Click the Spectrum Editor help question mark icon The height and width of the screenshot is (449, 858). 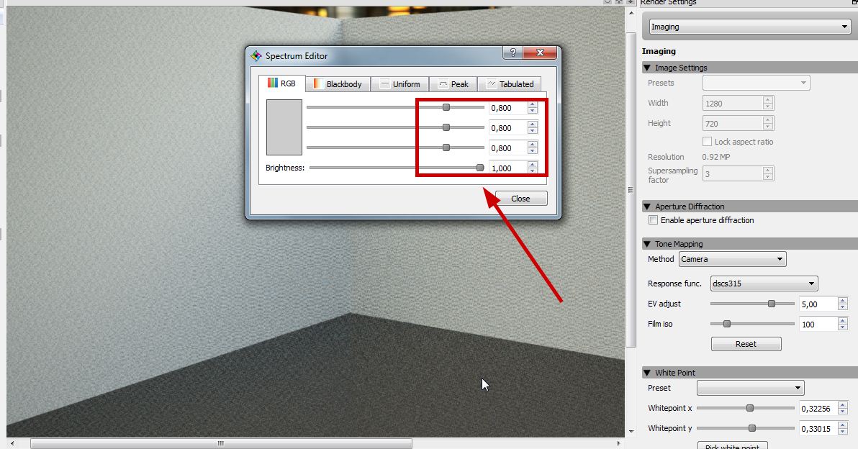[x=512, y=54]
